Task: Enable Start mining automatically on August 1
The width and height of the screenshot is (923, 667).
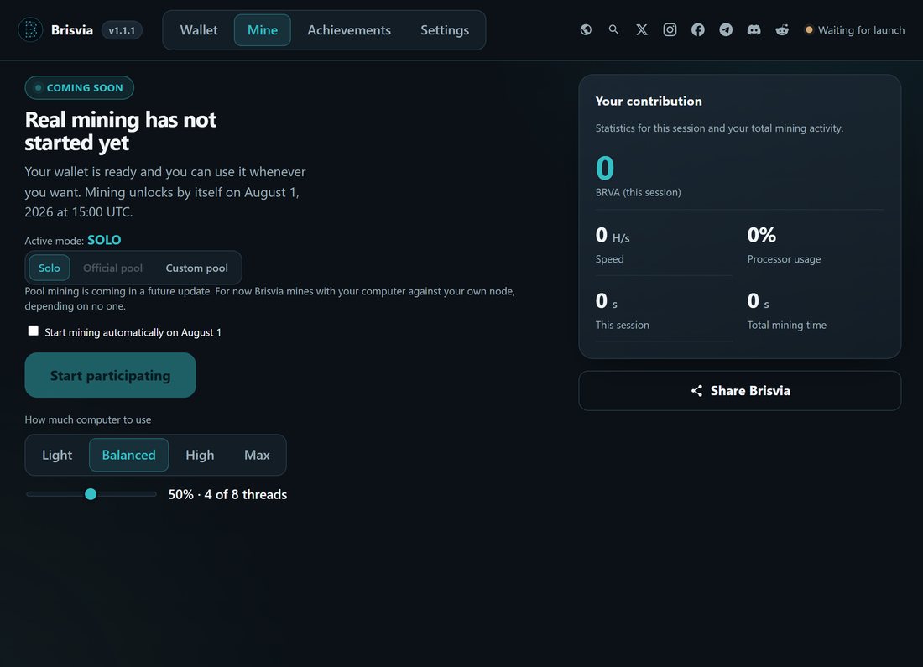Action: [34, 331]
